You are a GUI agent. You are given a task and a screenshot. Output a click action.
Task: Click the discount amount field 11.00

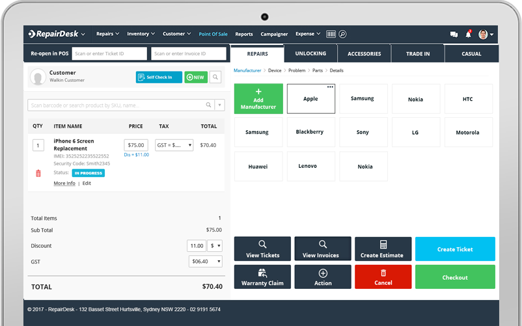click(x=197, y=246)
